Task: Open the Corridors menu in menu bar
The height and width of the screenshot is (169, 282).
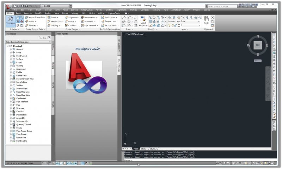Action: click(145, 10)
